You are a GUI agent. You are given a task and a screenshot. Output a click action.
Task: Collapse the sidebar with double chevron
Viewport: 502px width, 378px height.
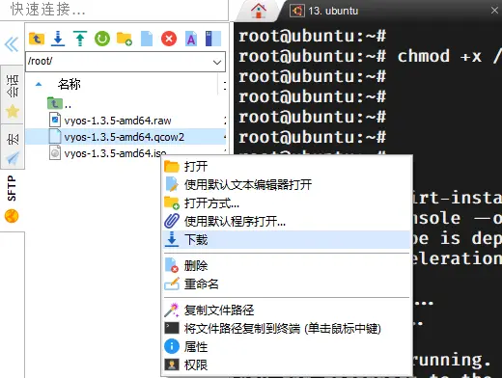tap(12, 44)
